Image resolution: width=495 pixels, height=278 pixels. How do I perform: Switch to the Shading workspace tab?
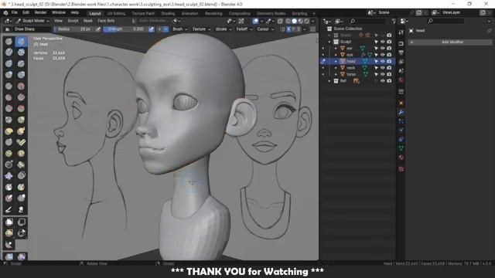[x=168, y=14]
